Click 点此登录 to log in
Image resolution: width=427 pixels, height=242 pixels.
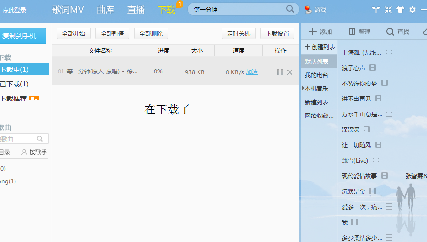click(x=15, y=10)
